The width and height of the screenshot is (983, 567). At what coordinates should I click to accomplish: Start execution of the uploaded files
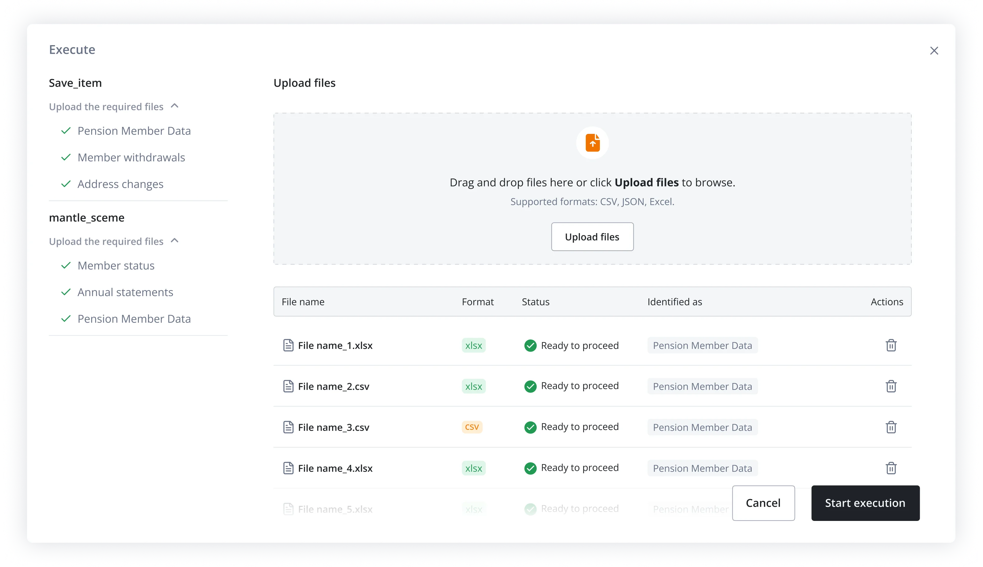click(865, 503)
